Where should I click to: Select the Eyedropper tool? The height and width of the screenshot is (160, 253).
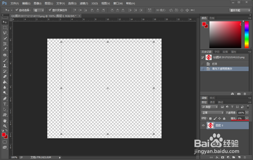pyautogui.click(x=5, y=49)
